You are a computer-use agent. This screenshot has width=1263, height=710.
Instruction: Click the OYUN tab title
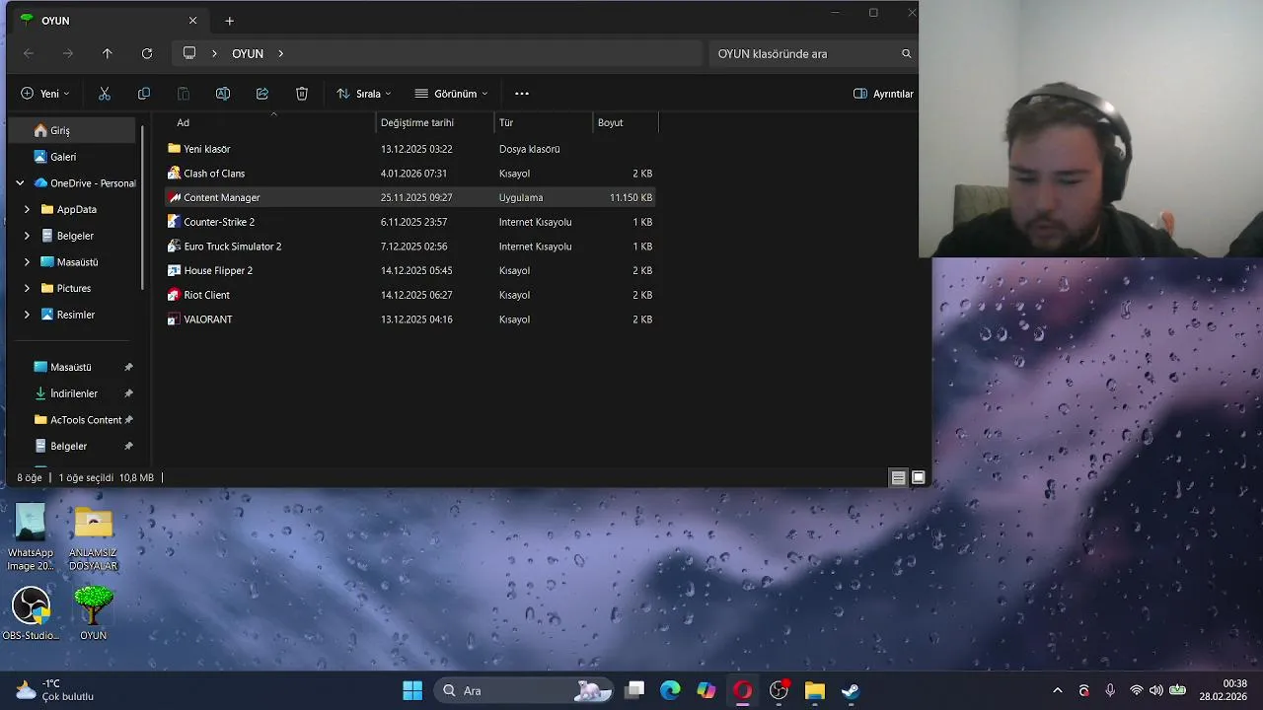pyautogui.click(x=55, y=21)
